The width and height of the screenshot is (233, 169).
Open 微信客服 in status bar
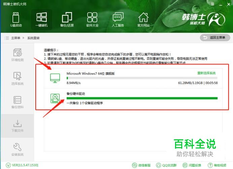(141, 165)
